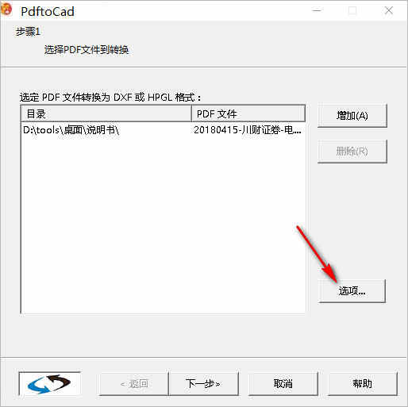Viewport: 408px width, 407px height.
Task: Click the PdftoCad title bar text
Action: [48, 12]
